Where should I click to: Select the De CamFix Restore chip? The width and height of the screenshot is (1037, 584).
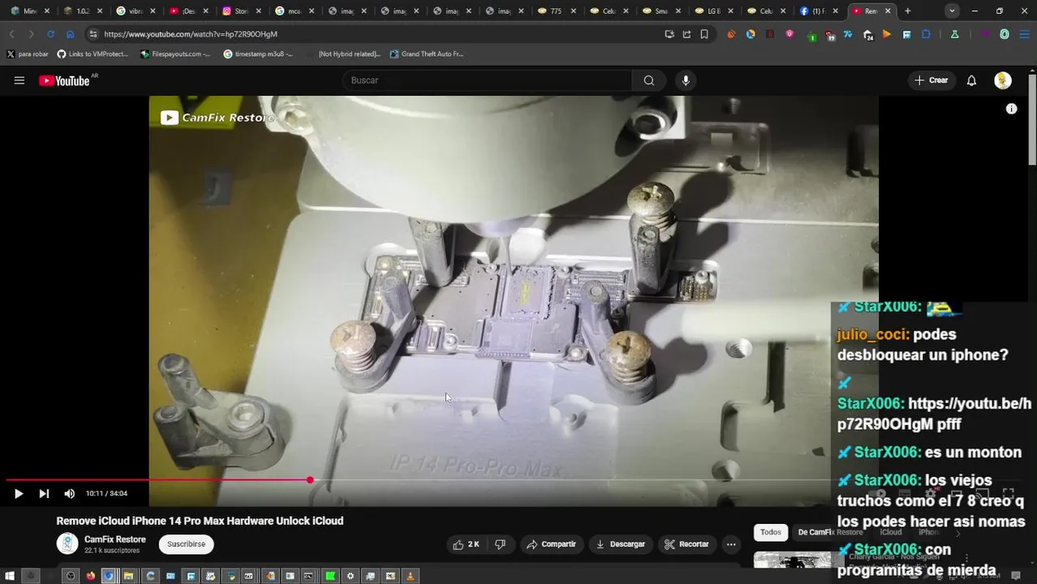(830, 532)
